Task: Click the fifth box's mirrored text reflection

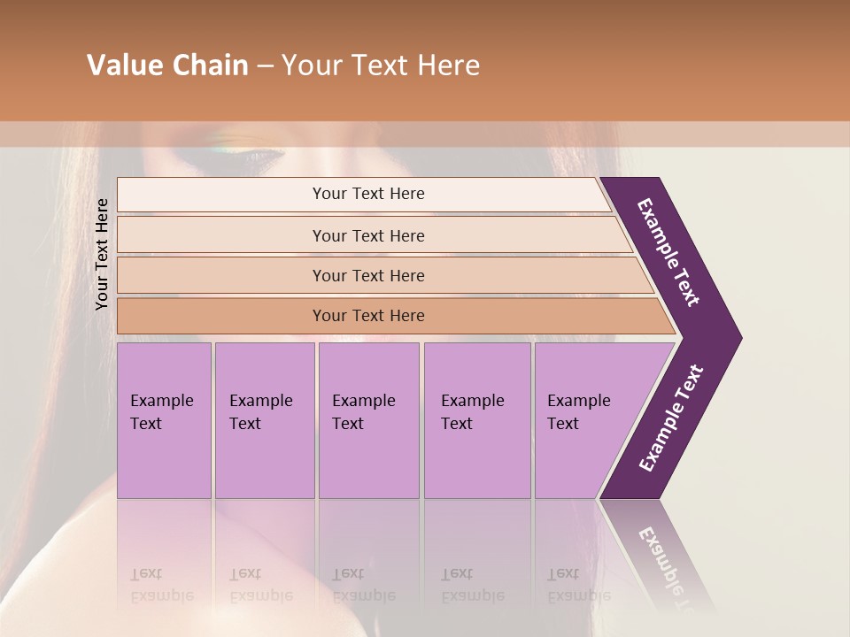Action: click(579, 585)
